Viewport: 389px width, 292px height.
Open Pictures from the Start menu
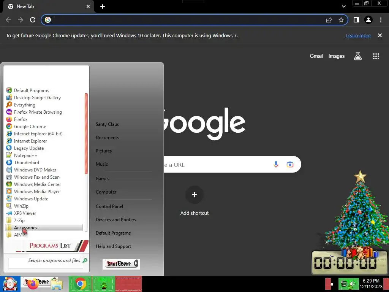pyautogui.click(x=104, y=151)
